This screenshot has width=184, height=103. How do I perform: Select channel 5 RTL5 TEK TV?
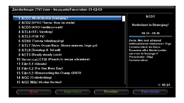(67, 36)
